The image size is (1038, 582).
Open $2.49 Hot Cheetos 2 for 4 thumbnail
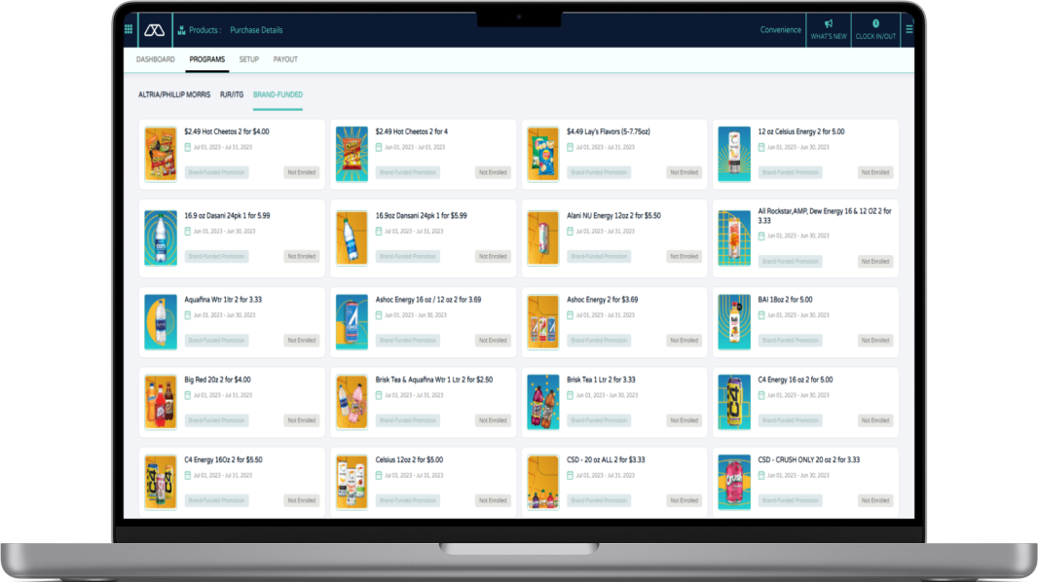pyautogui.click(x=352, y=154)
